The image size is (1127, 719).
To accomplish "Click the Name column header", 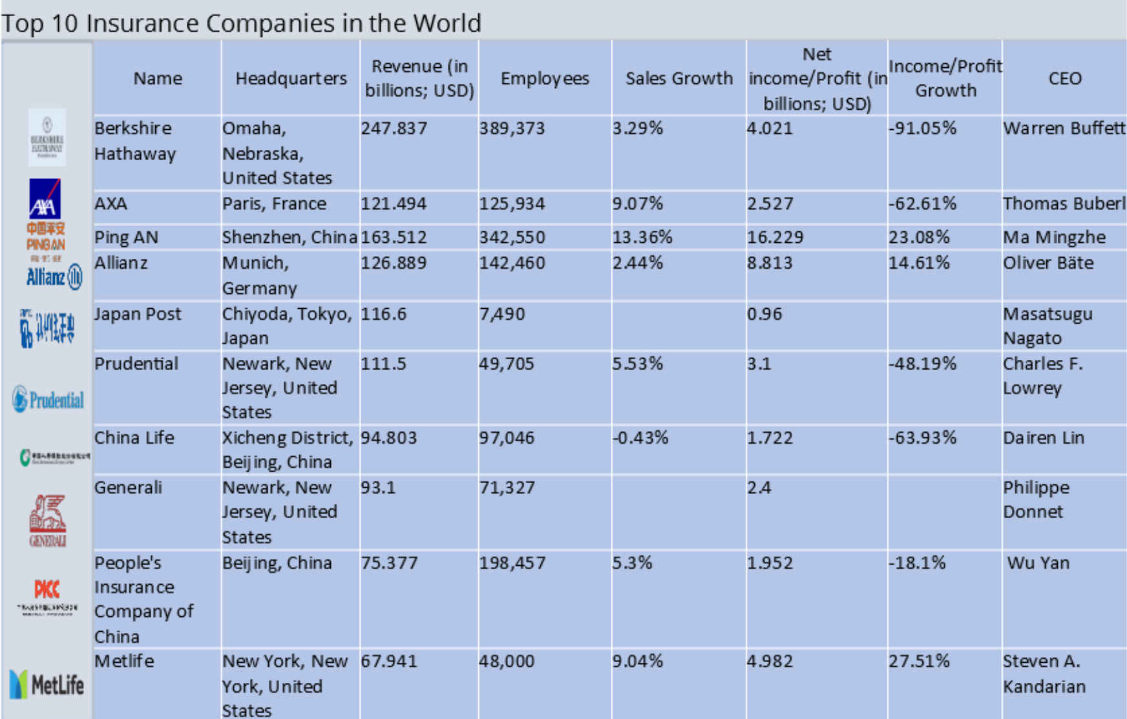I will [157, 78].
